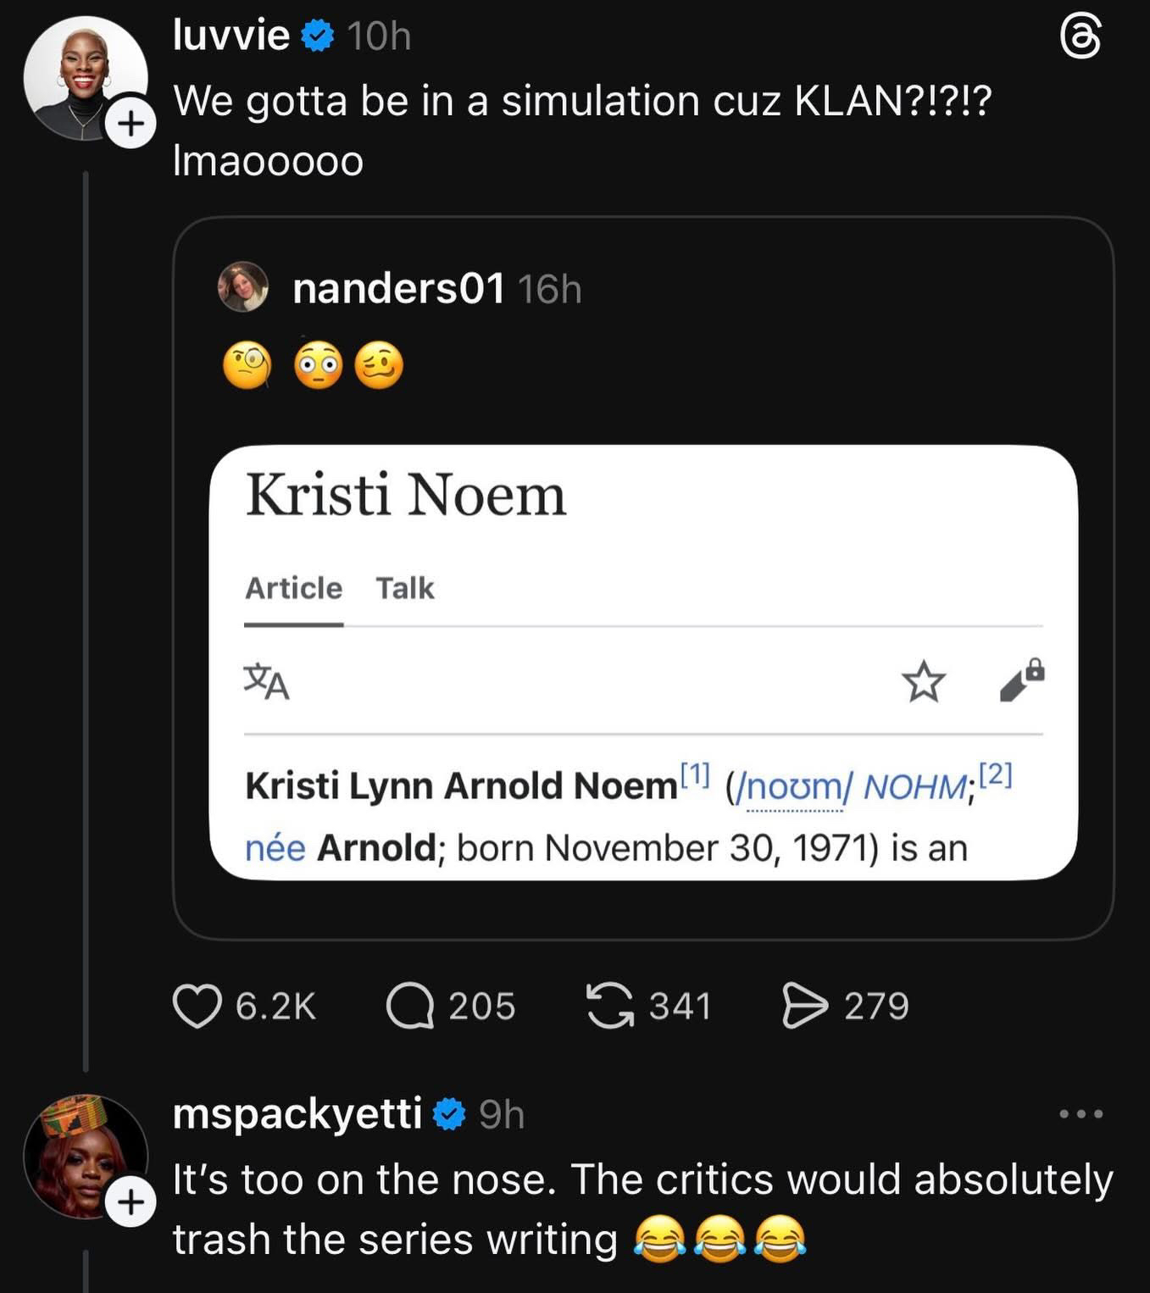Image resolution: width=1150 pixels, height=1293 pixels.
Task: Like luvvie's post with the heart icon
Action: click(x=197, y=1007)
